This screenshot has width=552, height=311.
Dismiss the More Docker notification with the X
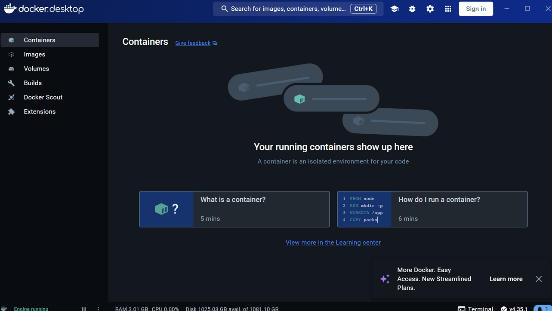539,279
